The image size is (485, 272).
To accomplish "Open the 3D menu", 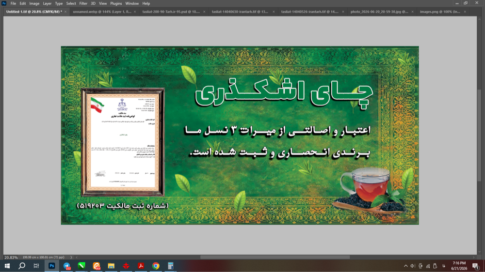I will tap(93, 3).
